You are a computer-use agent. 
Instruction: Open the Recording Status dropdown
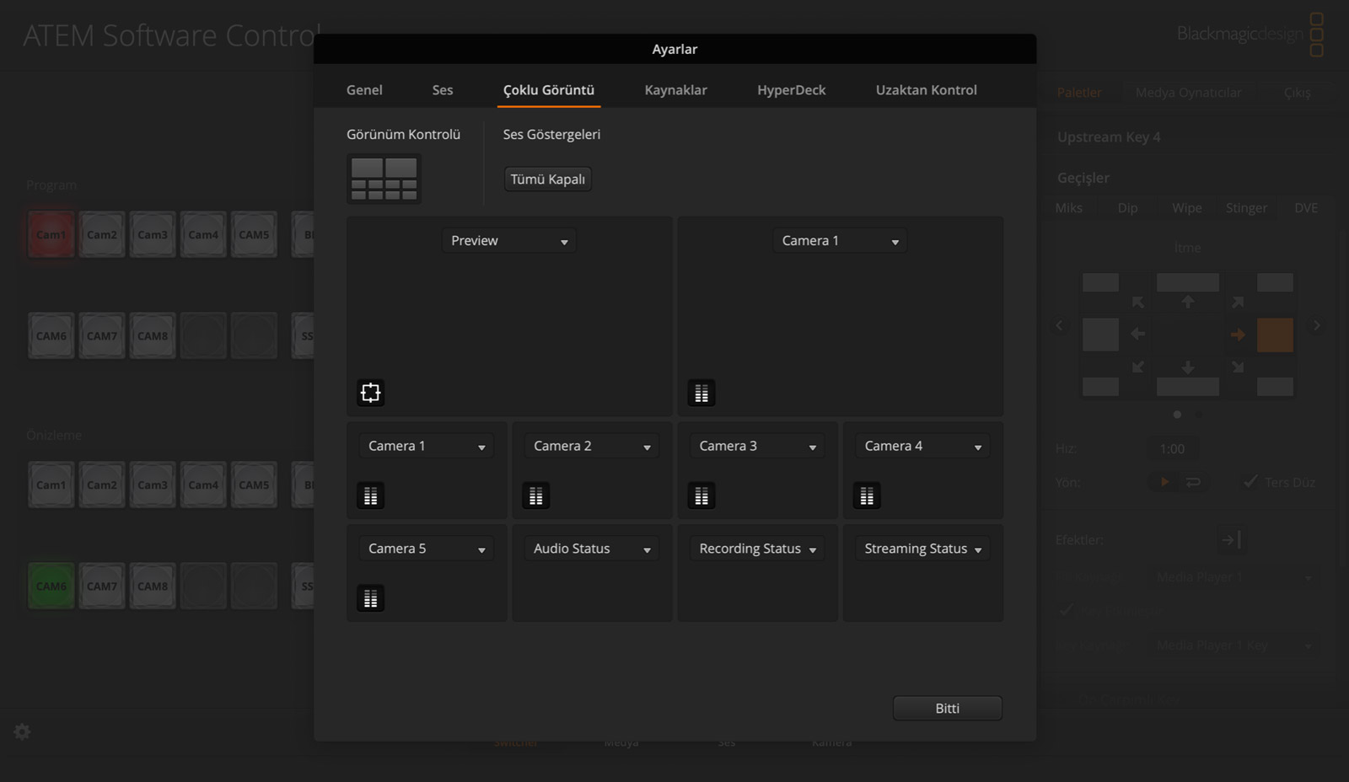[x=757, y=549]
